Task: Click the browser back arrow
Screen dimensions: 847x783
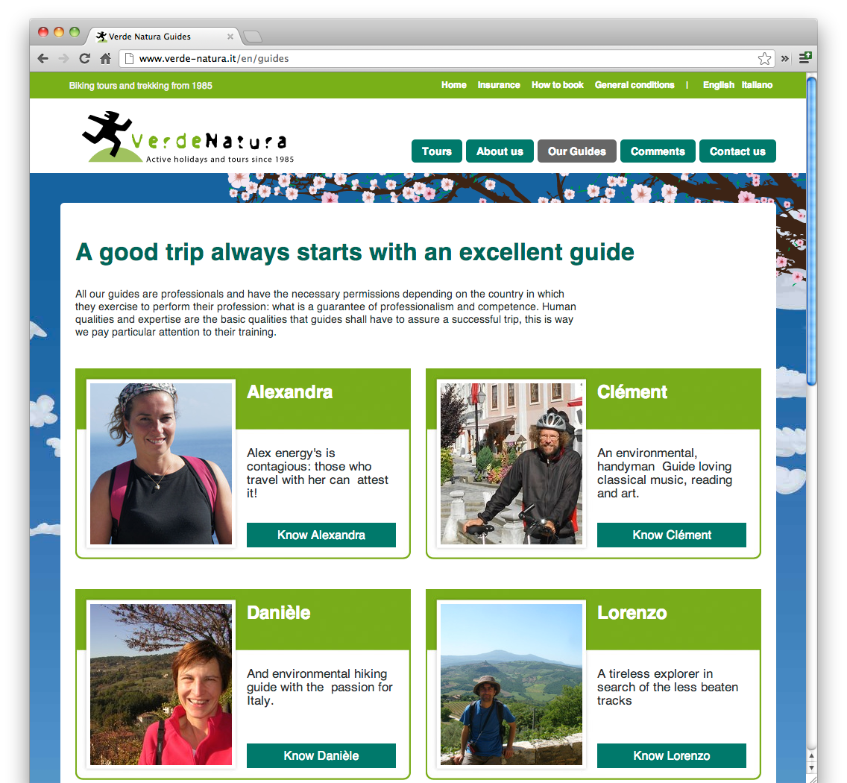Action: click(42, 58)
